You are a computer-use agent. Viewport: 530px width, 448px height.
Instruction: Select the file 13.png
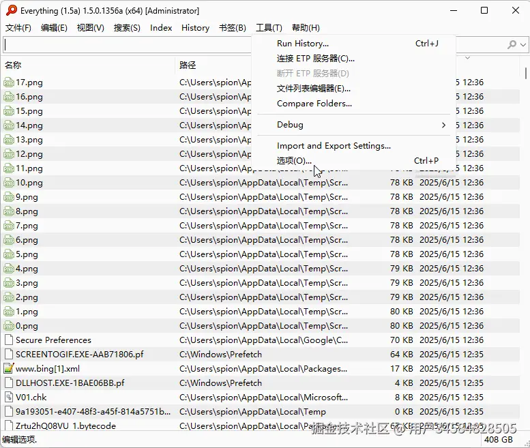(x=29, y=140)
